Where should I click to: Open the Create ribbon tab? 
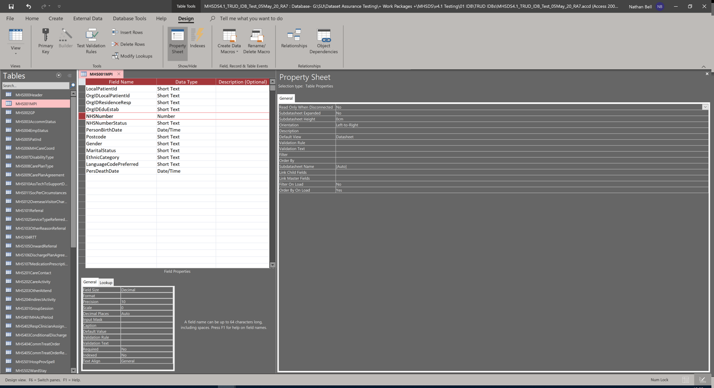[56, 19]
